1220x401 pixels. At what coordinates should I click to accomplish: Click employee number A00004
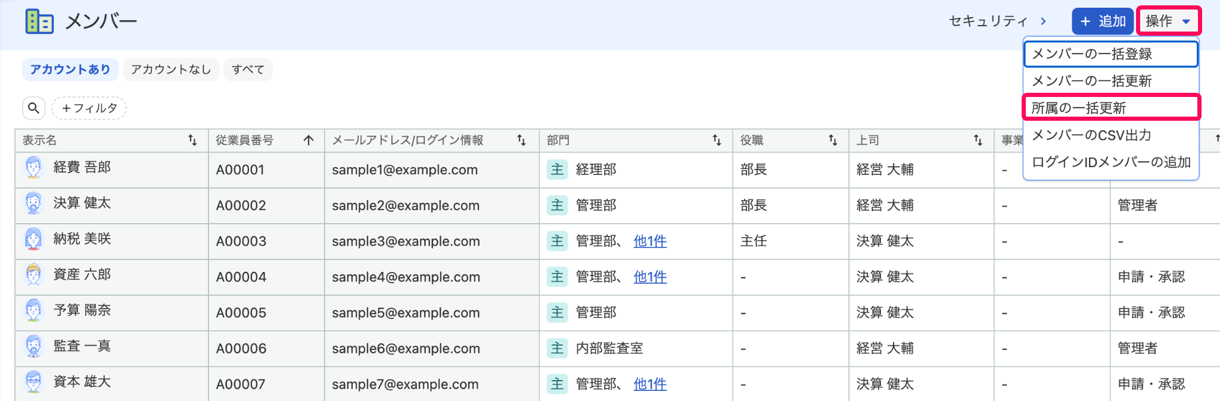[x=241, y=277]
